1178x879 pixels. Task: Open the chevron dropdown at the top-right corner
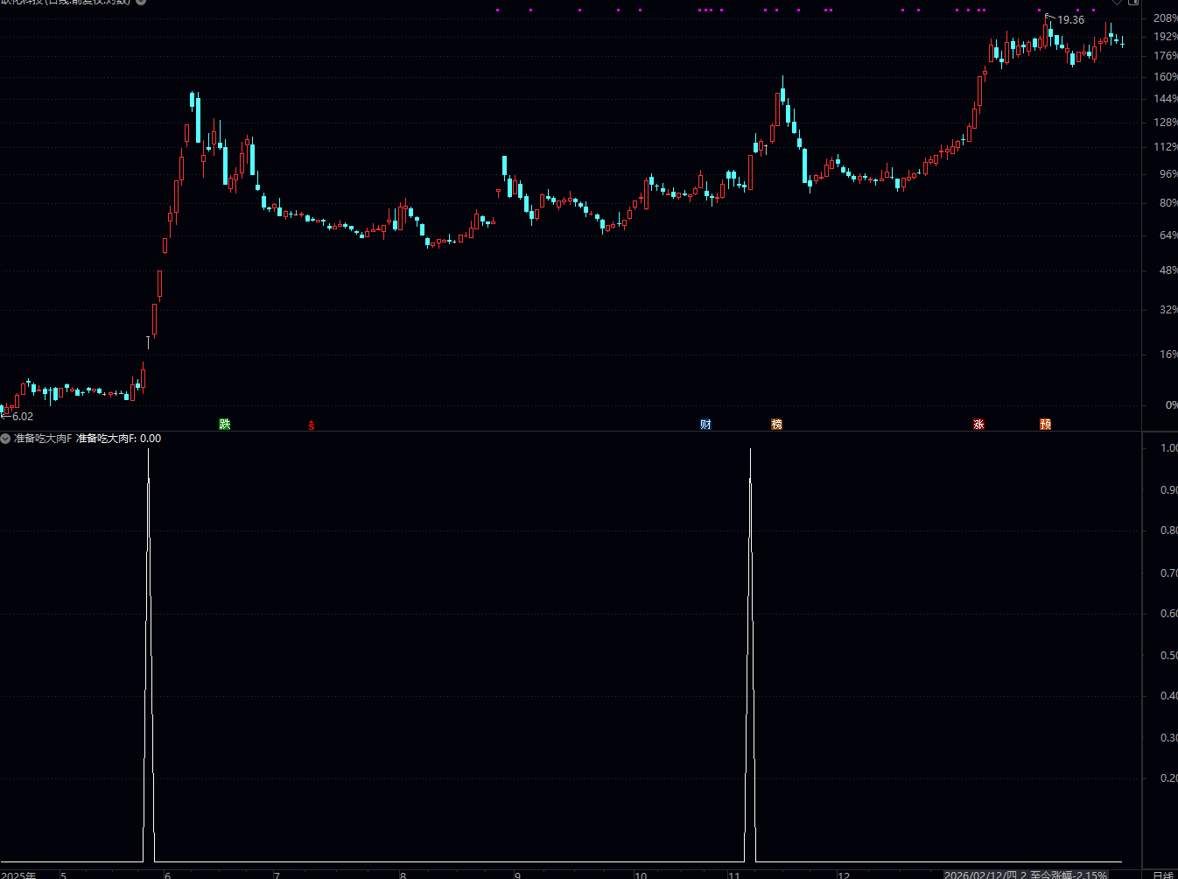point(1118,4)
